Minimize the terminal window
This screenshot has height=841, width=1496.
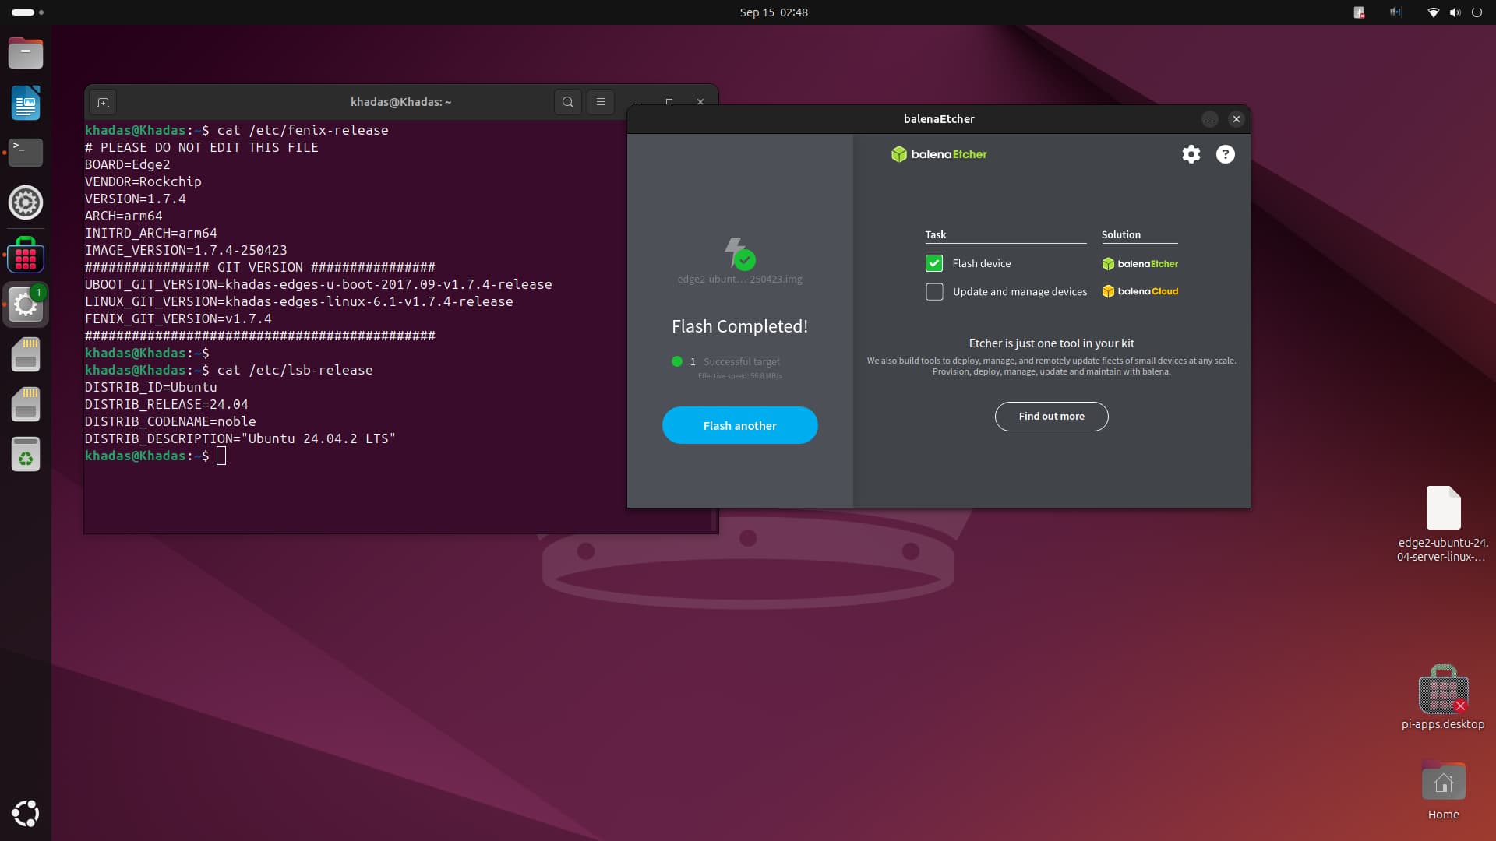(x=638, y=102)
